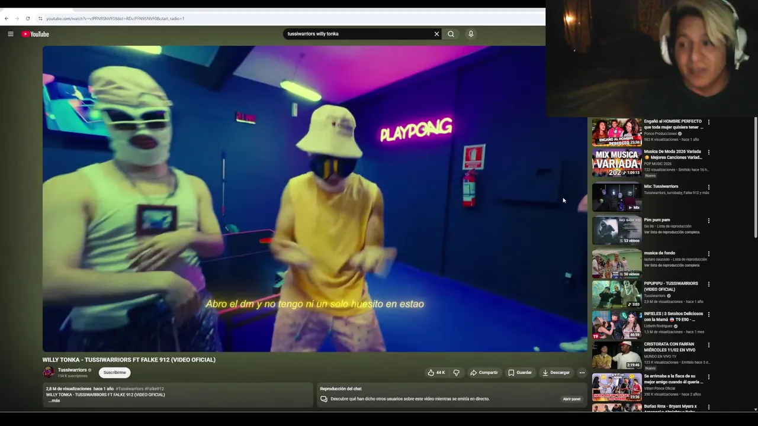Open the Tussiwarriors channel avatar

pos(49,372)
